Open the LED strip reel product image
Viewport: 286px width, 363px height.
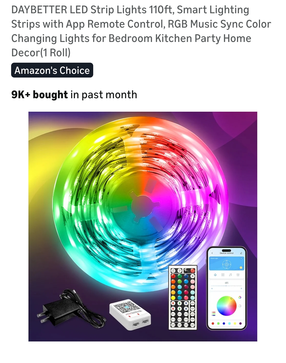[143, 227]
